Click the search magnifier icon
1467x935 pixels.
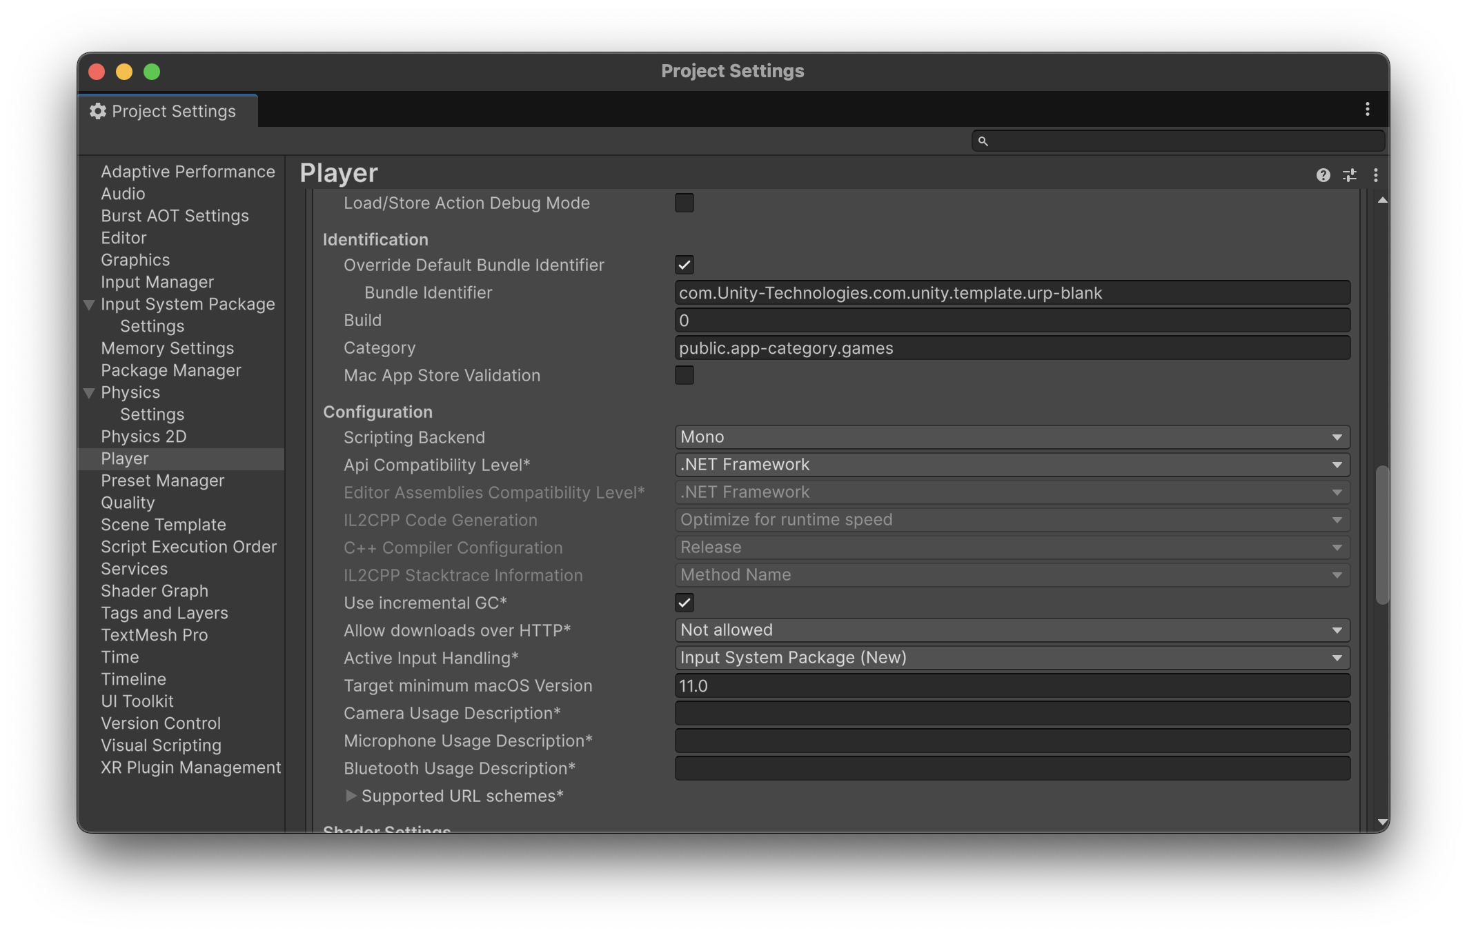click(x=983, y=141)
